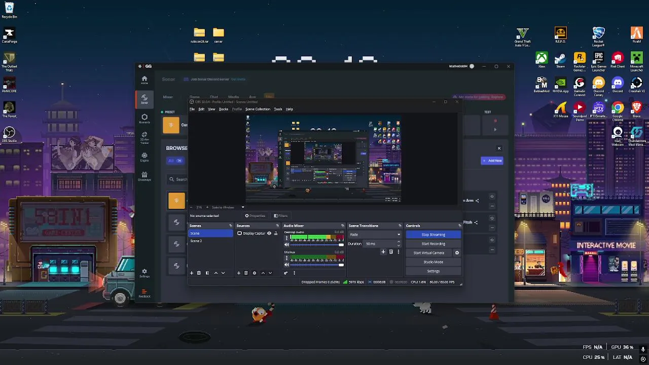Open Giveaways in GG sidebar

[x=145, y=176]
